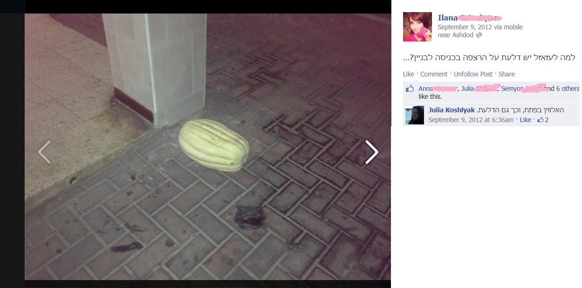582x288 pixels.
Task: Click the globe privacy icon near Ashdod
Action: pyautogui.click(x=479, y=35)
